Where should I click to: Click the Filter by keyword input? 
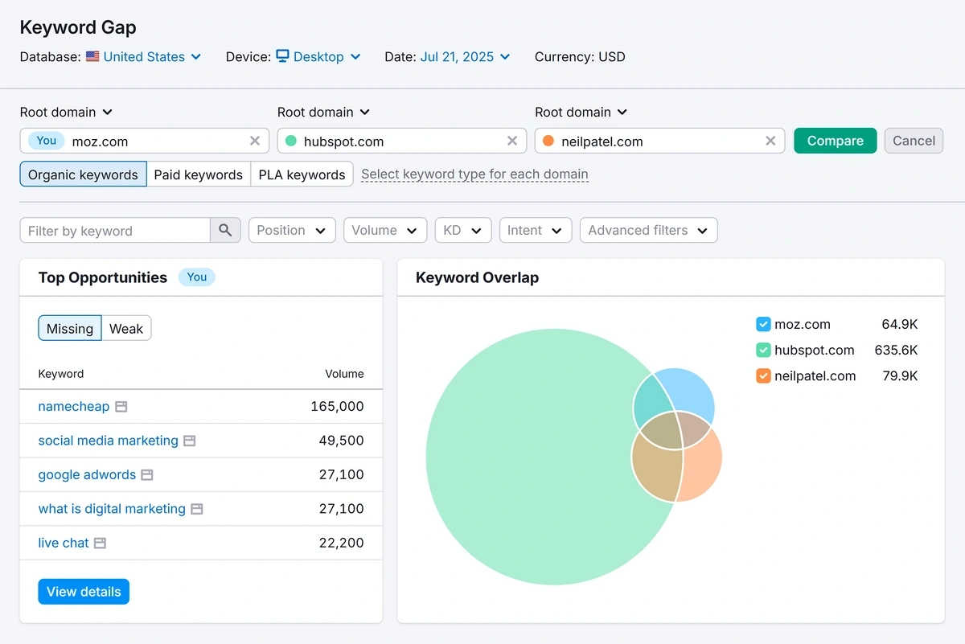click(x=115, y=231)
